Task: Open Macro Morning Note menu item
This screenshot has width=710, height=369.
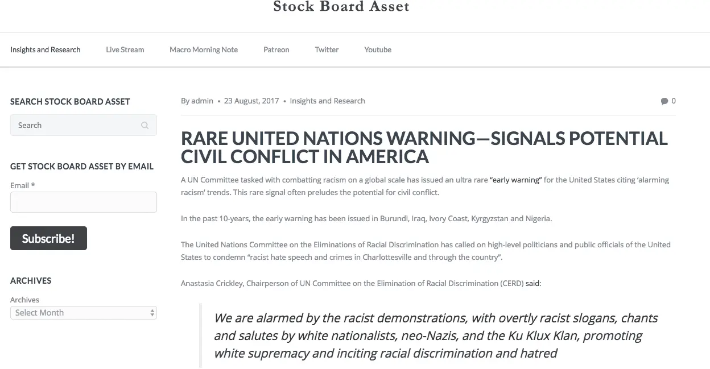Action: tap(204, 50)
